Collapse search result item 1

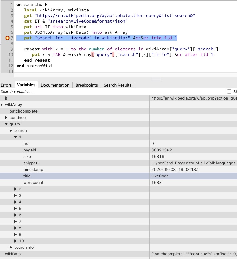click(x=16, y=137)
